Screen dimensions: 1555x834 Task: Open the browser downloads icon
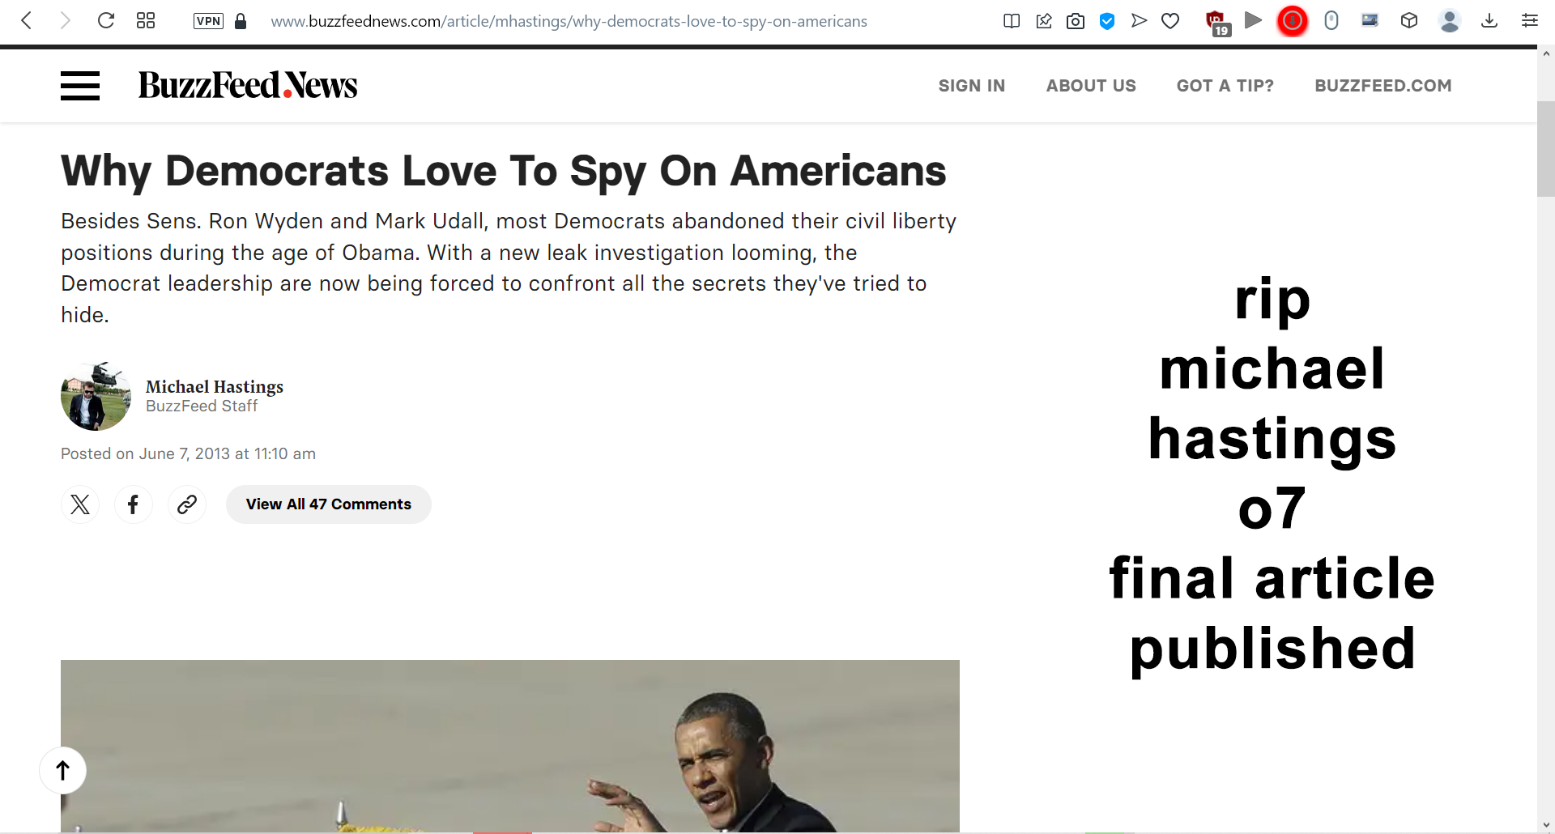pos(1489,21)
